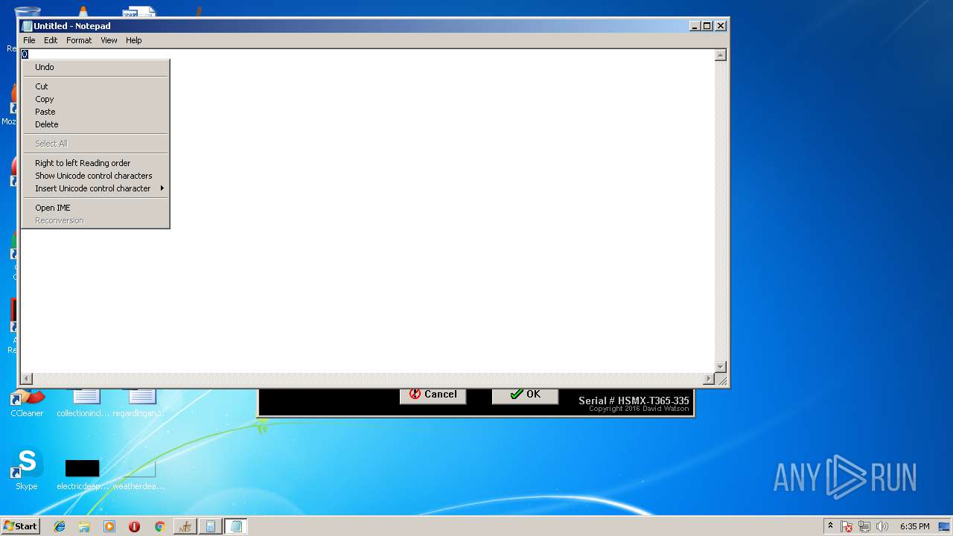Toggle Right to left Reading order
The height and width of the screenshot is (536, 953).
(95, 163)
